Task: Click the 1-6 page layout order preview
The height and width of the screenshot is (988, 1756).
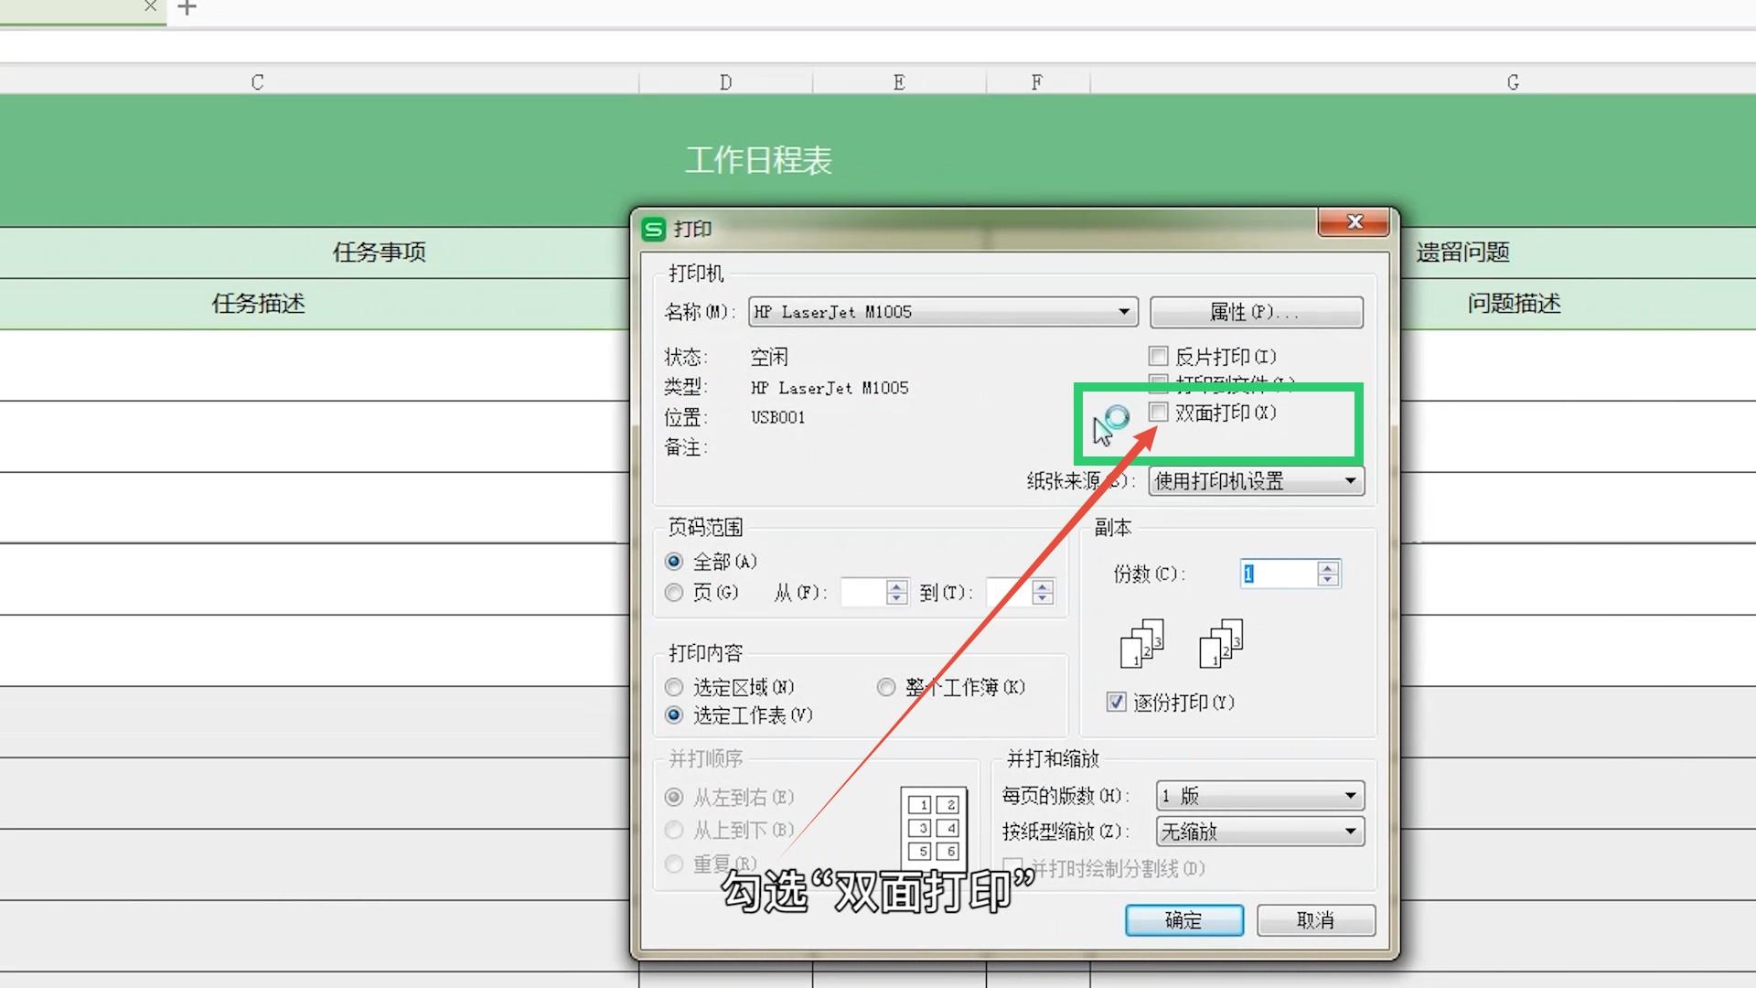Action: [934, 827]
